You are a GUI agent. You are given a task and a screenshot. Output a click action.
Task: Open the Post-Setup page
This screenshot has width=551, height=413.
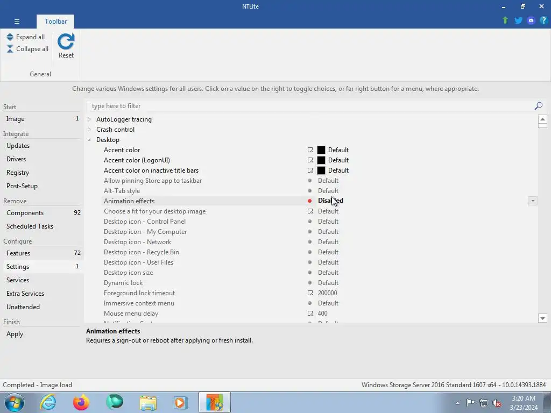pyautogui.click(x=42, y=186)
